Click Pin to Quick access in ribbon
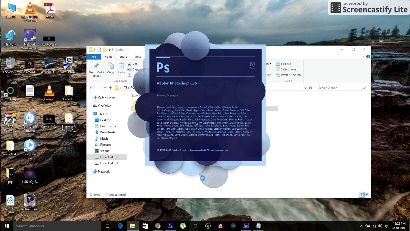The height and width of the screenshot is (231, 410). (x=96, y=70)
